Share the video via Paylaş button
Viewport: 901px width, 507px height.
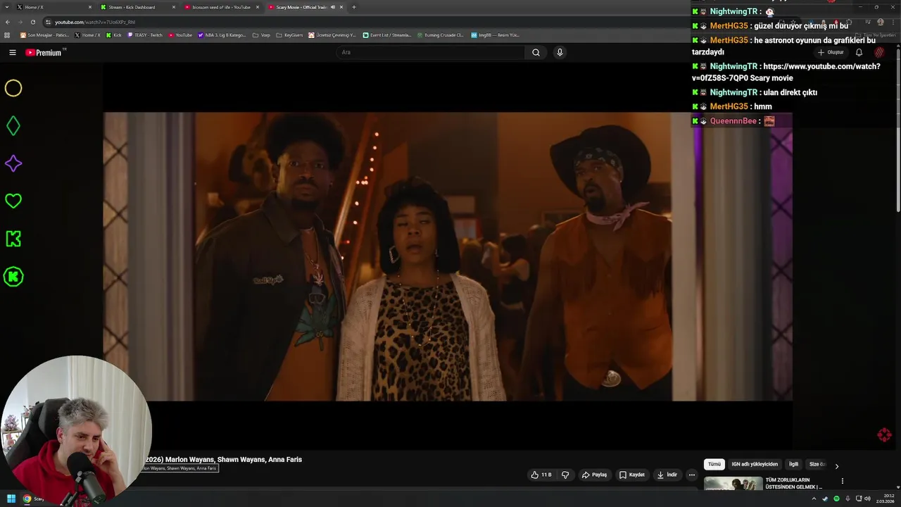click(x=594, y=475)
